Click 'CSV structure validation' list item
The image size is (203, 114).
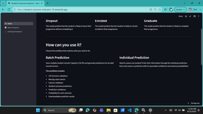pos(58,76)
